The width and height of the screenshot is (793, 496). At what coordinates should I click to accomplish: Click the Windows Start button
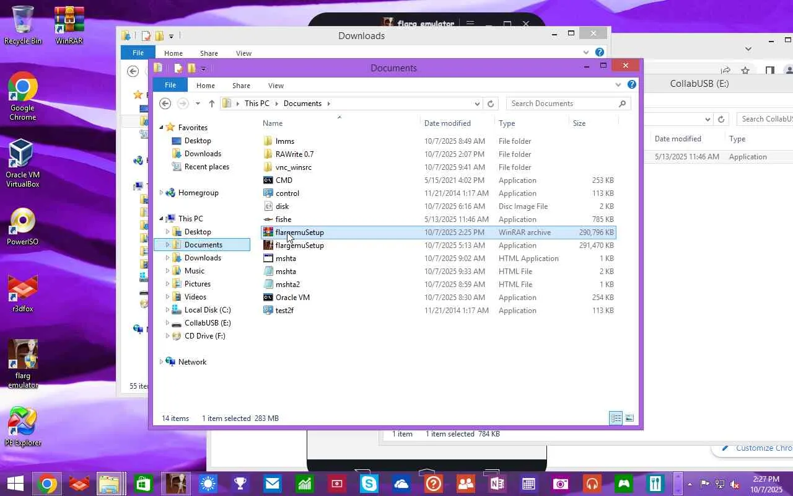[15, 484]
